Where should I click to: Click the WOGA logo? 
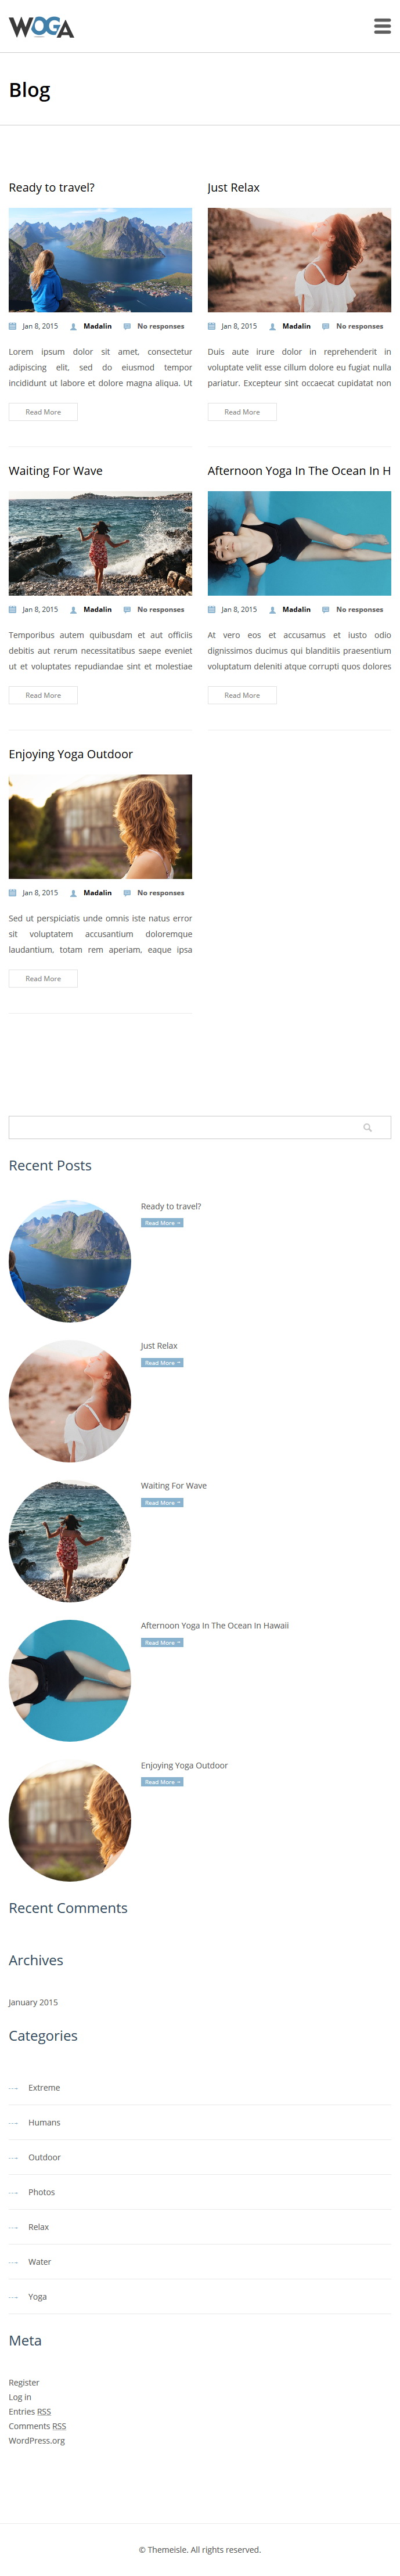(41, 27)
